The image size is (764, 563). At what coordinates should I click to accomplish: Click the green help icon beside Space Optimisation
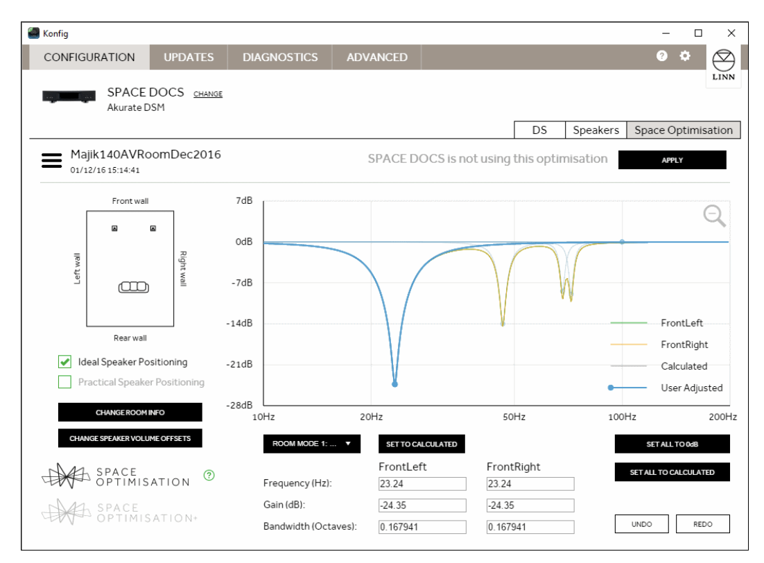(x=209, y=475)
